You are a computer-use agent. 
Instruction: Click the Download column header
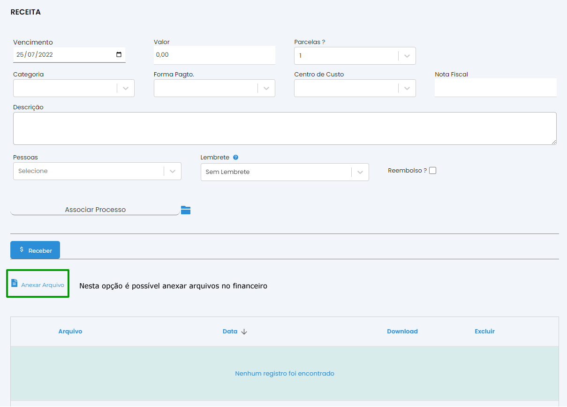coord(402,332)
